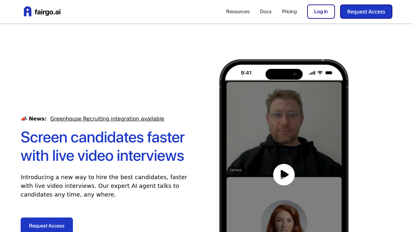Select the megaphone news icon
The image size is (413, 232).
[24, 118]
